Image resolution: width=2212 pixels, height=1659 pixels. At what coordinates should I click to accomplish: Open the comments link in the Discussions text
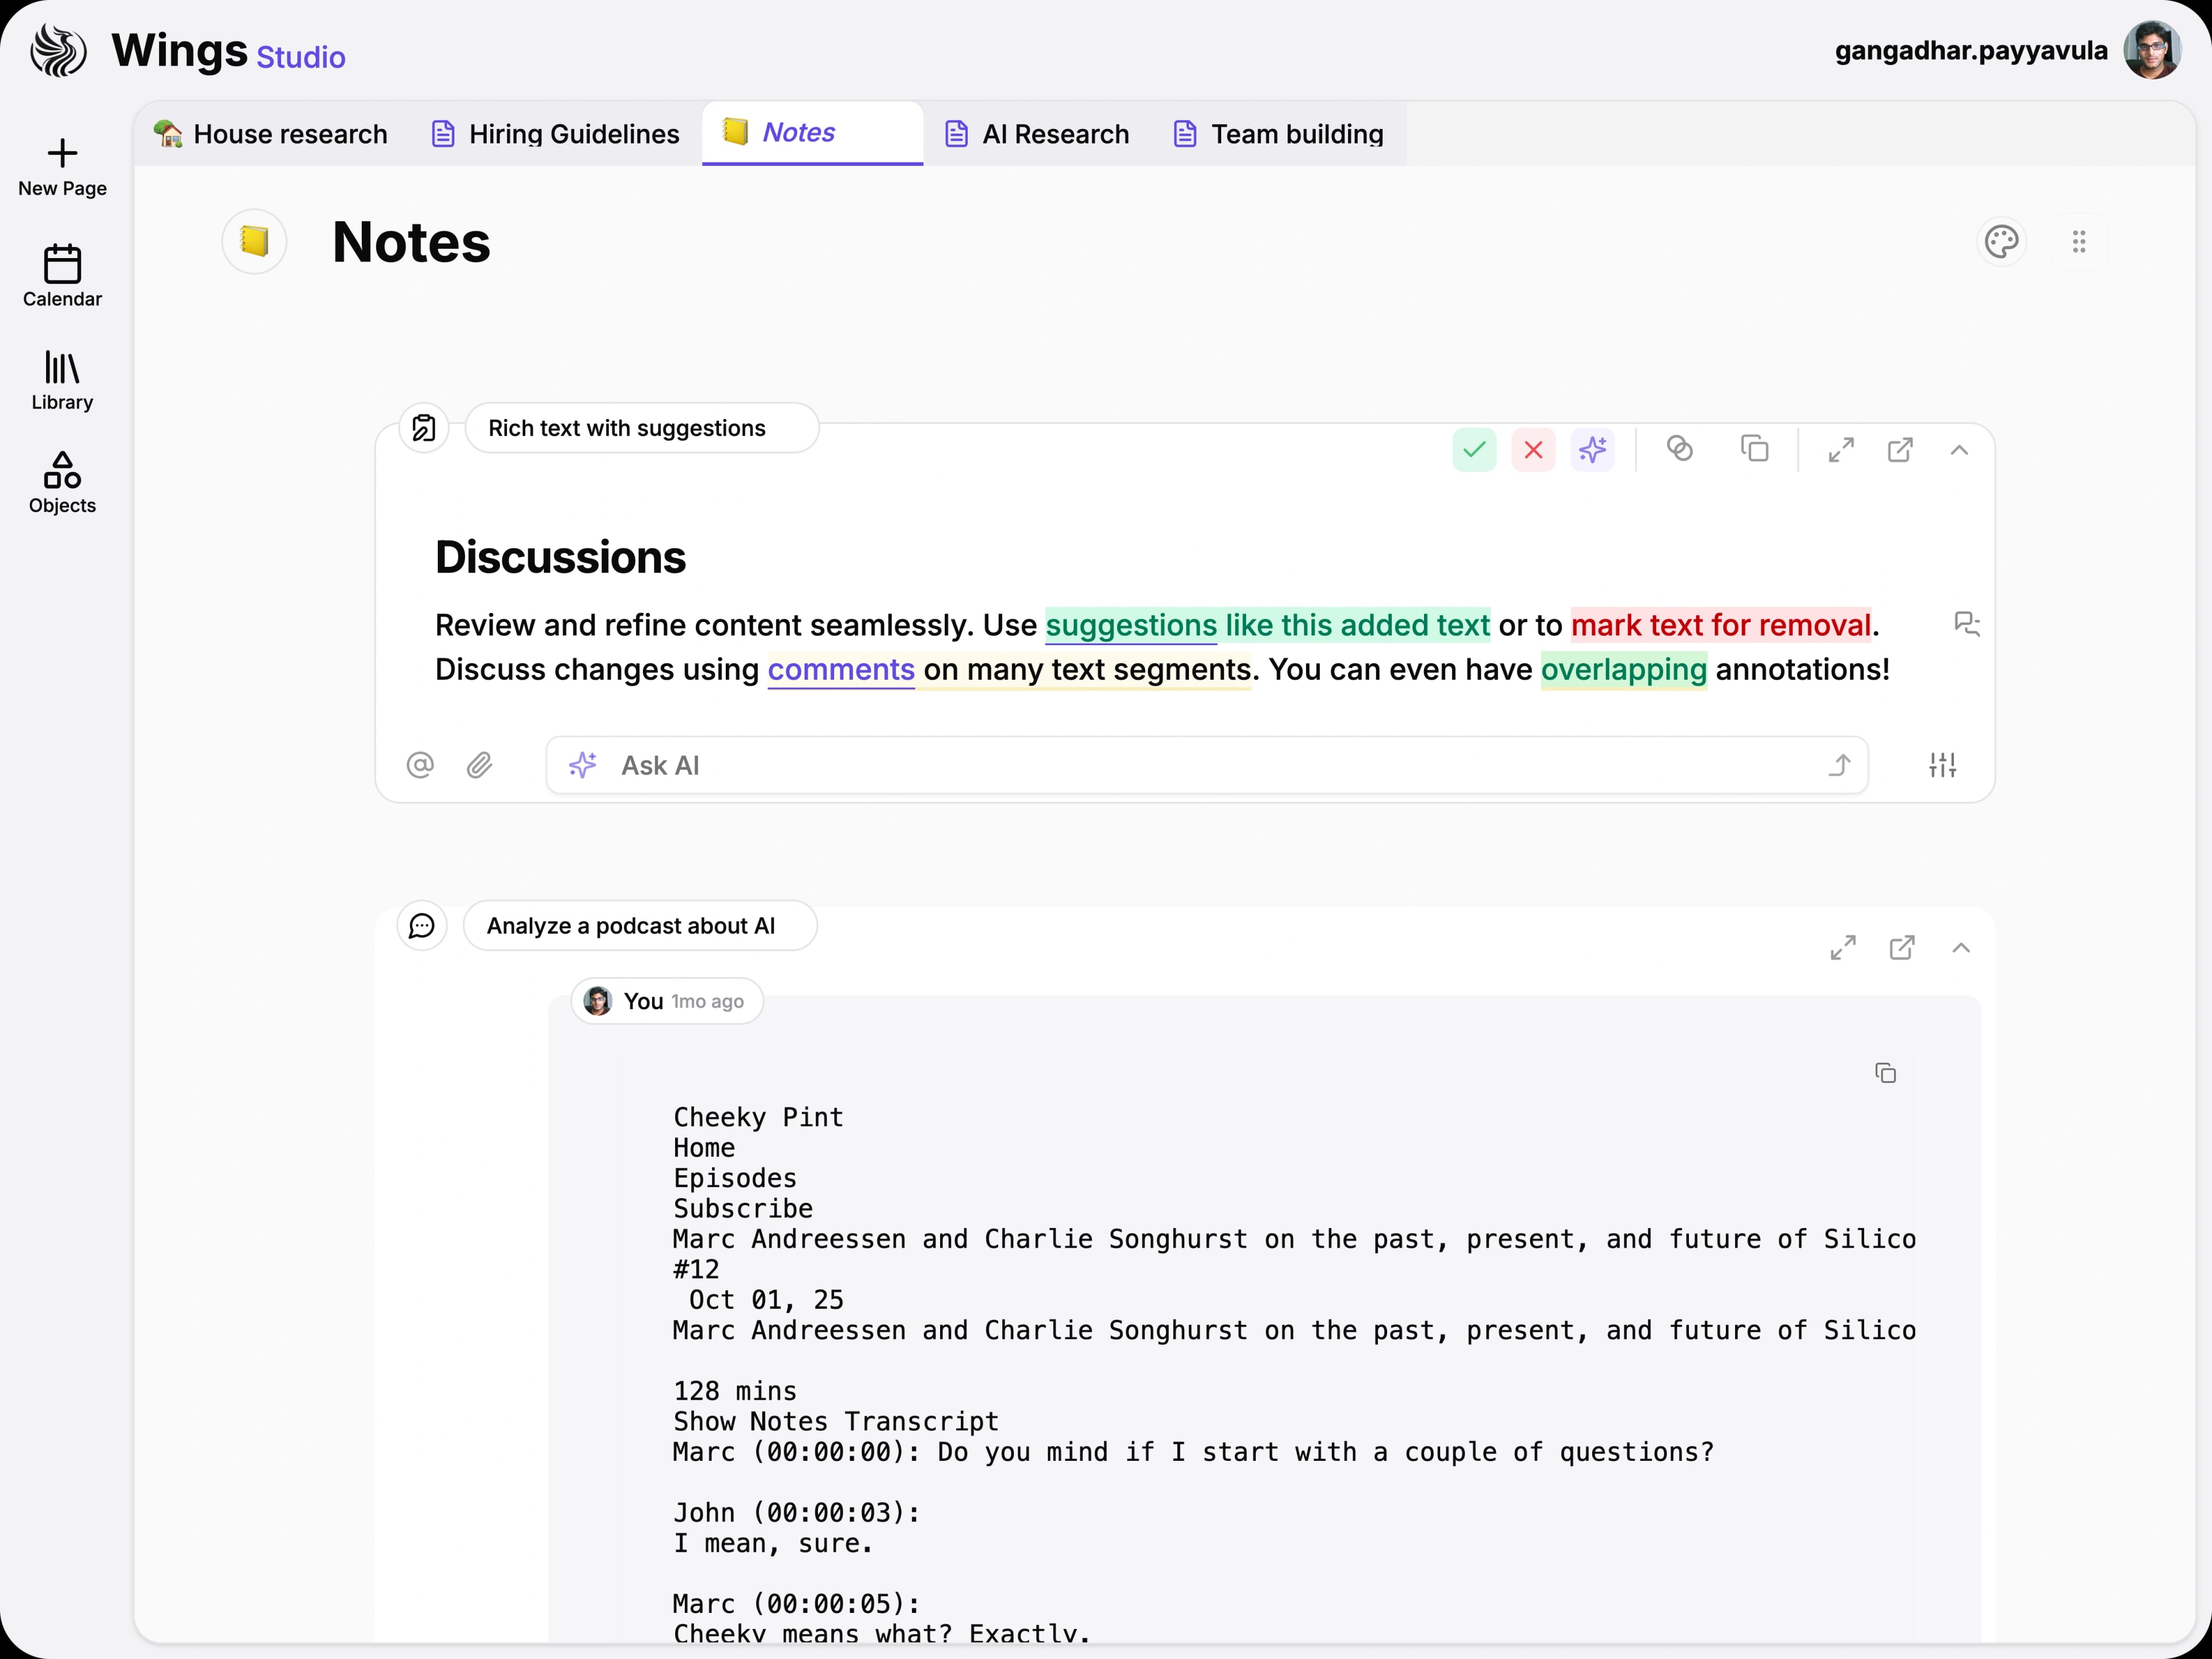pos(840,670)
